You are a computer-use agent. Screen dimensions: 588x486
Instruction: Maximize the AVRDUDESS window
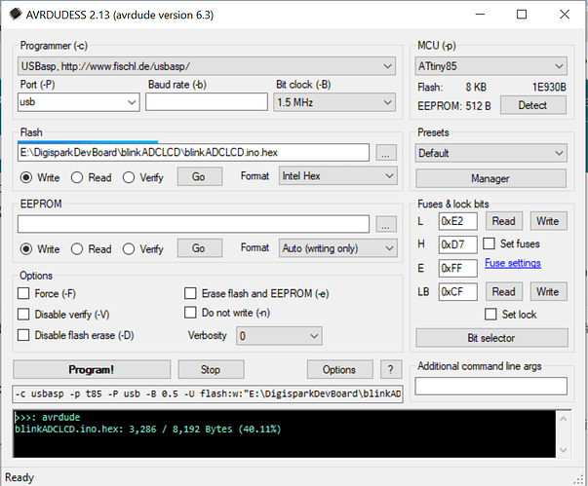coord(522,15)
